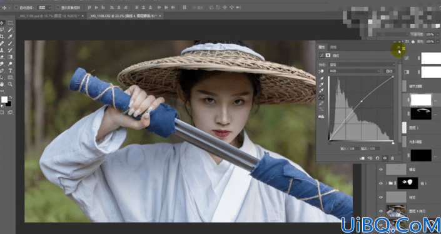This screenshot has height=234, width=441.
Task: Select the Rectangular Marquee tool
Action: pyautogui.click(x=10, y=23)
